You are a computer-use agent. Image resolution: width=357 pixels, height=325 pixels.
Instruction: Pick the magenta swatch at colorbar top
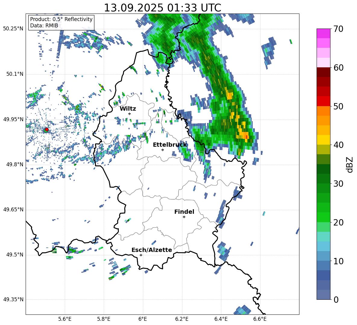323,34
